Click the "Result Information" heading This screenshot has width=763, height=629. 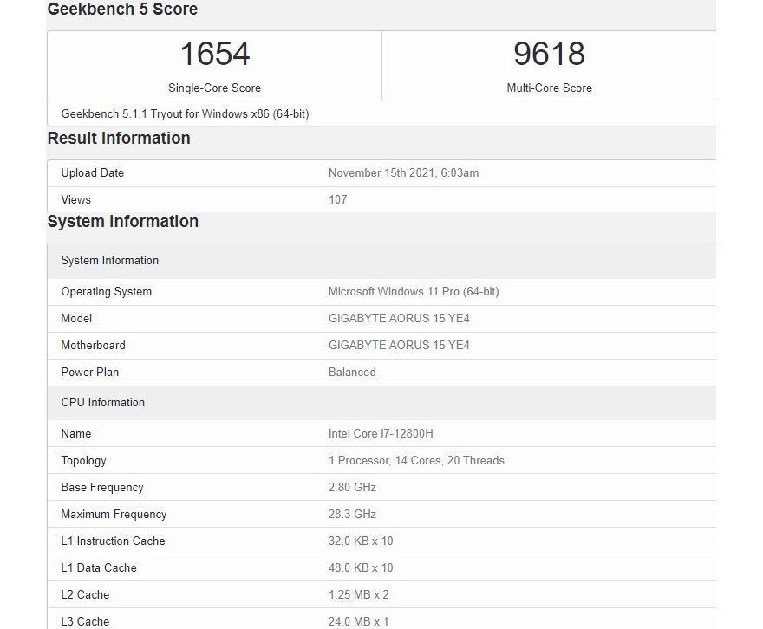coord(119,138)
